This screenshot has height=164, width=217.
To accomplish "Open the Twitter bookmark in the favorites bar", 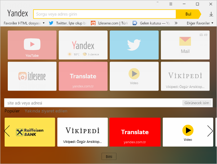I will [x=68, y=23].
